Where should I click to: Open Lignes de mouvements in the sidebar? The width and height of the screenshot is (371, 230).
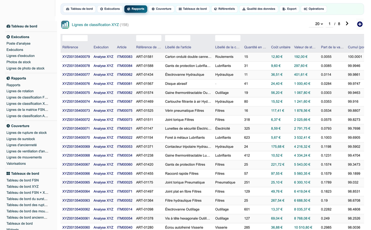pyautogui.click(x=24, y=157)
